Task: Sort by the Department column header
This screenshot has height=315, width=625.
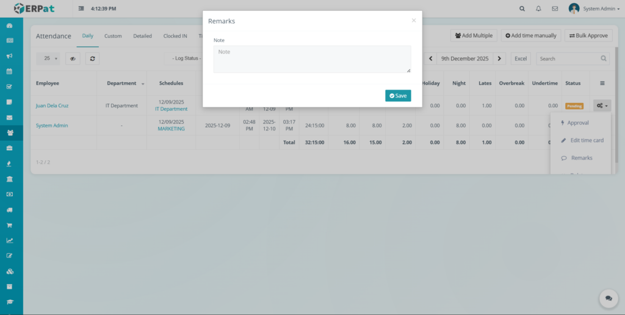Action: tap(121, 83)
